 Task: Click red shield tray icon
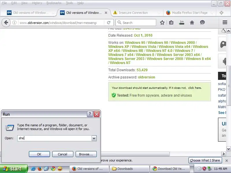tap(204, 169)
